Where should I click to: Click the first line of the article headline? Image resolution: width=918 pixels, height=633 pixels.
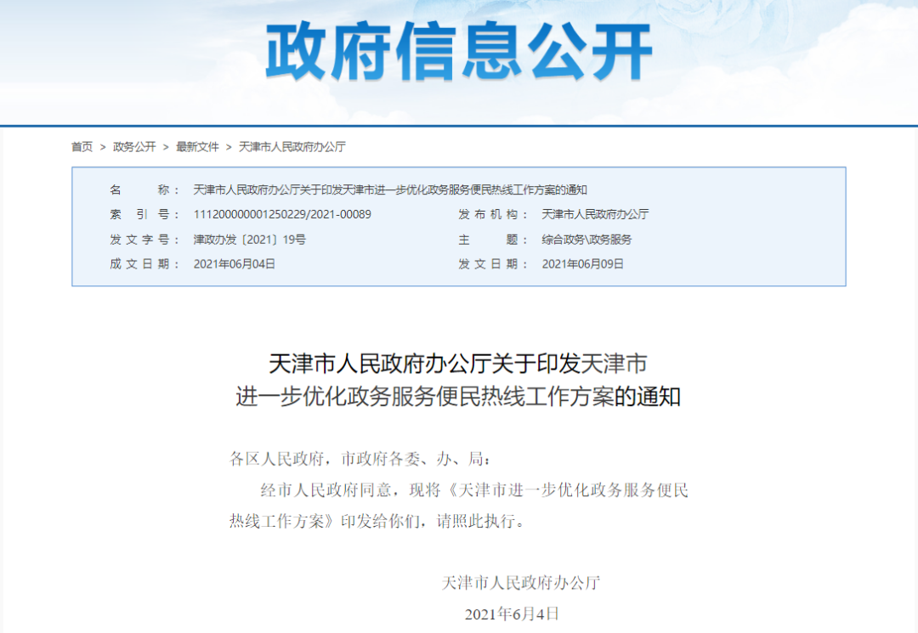point(458,365)
